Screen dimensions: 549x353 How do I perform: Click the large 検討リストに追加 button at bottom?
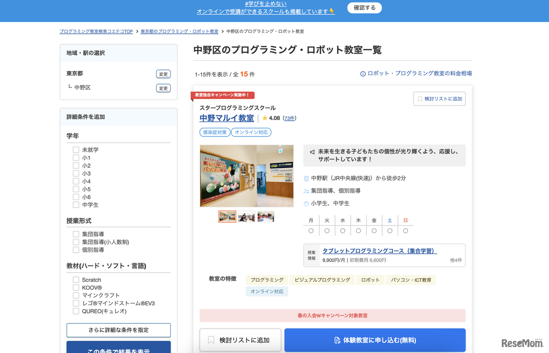click(240, 340)
